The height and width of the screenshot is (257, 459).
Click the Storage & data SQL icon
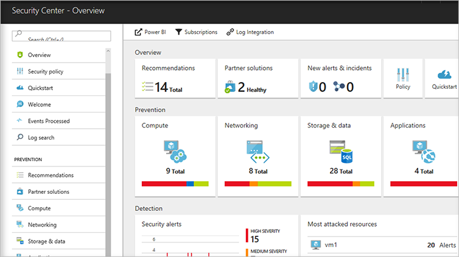pyautogui.click(x=341, y=151)
